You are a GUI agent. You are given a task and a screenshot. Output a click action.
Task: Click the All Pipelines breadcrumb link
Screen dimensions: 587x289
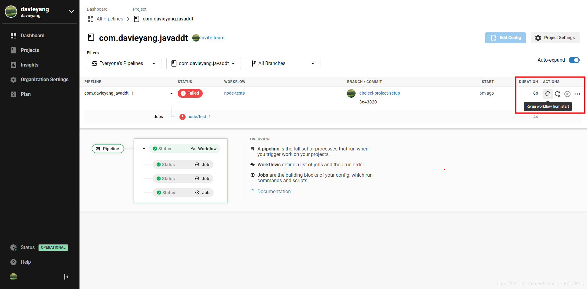110,19
